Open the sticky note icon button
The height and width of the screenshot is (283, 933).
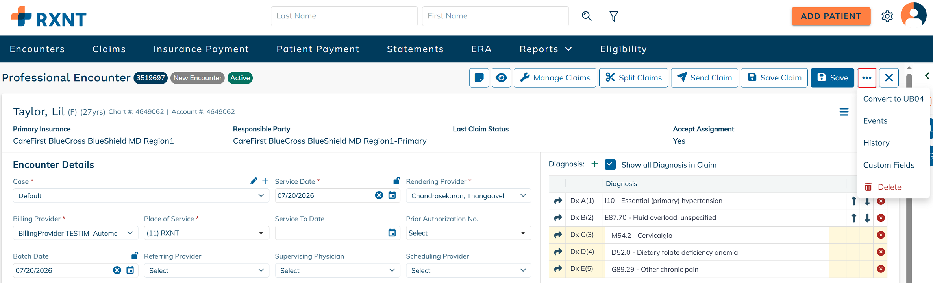[479, 78]
